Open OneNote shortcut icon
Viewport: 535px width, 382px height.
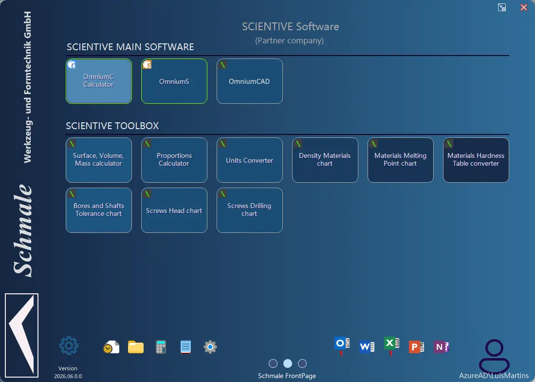(x=441, y=347)
